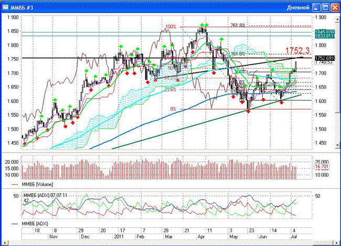Viewport: 341px width, 246px height.
Task: Close the ММВБ #3 chart window
Action: click(x=335, y=8)
